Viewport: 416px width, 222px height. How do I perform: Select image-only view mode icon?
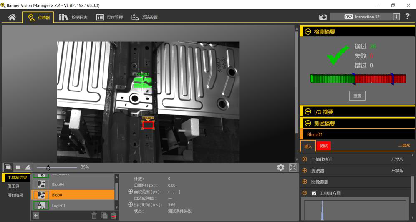[18, 167]
